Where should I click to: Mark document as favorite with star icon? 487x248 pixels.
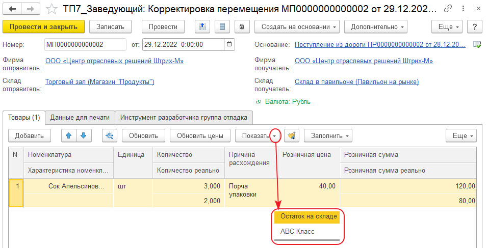[52, 9]
